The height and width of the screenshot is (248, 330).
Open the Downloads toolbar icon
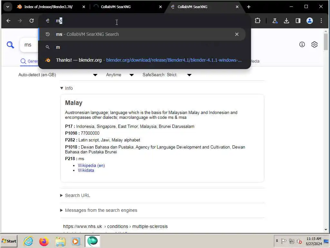(x=286, y=21)
